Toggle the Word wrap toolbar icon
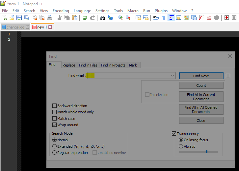This screenshot has height=171, width=239. point(156,18)
